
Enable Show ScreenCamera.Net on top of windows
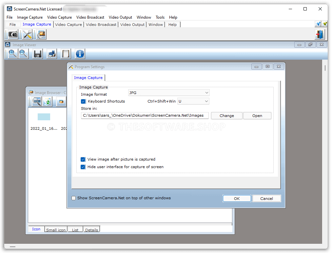(x=74, y=198)
